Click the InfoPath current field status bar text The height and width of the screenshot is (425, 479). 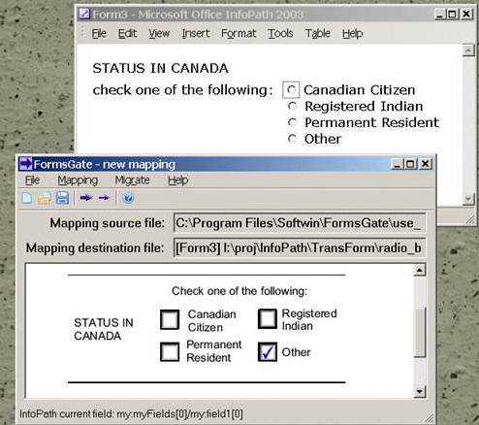pyautogui.click(x=131, y=413)
